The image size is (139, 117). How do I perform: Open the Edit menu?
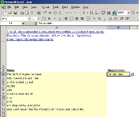click(17, 7)
